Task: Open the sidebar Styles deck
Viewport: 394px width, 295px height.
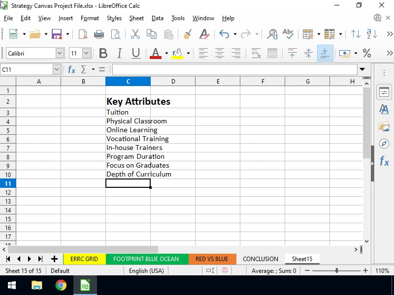Action: (384, 109)
